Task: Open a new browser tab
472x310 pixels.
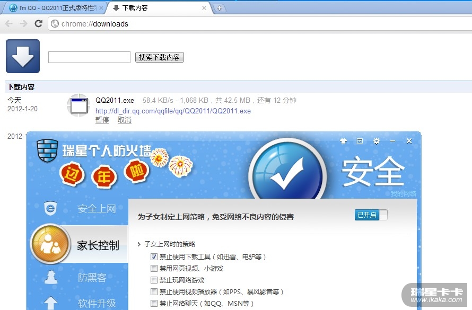Action: tap(220, 8)
